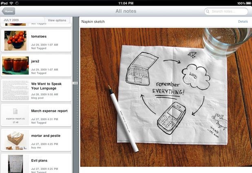The width and height of the screenshot is (252, 173).
Task: Click the 'buy me' tag label
Action: point(36,147)
